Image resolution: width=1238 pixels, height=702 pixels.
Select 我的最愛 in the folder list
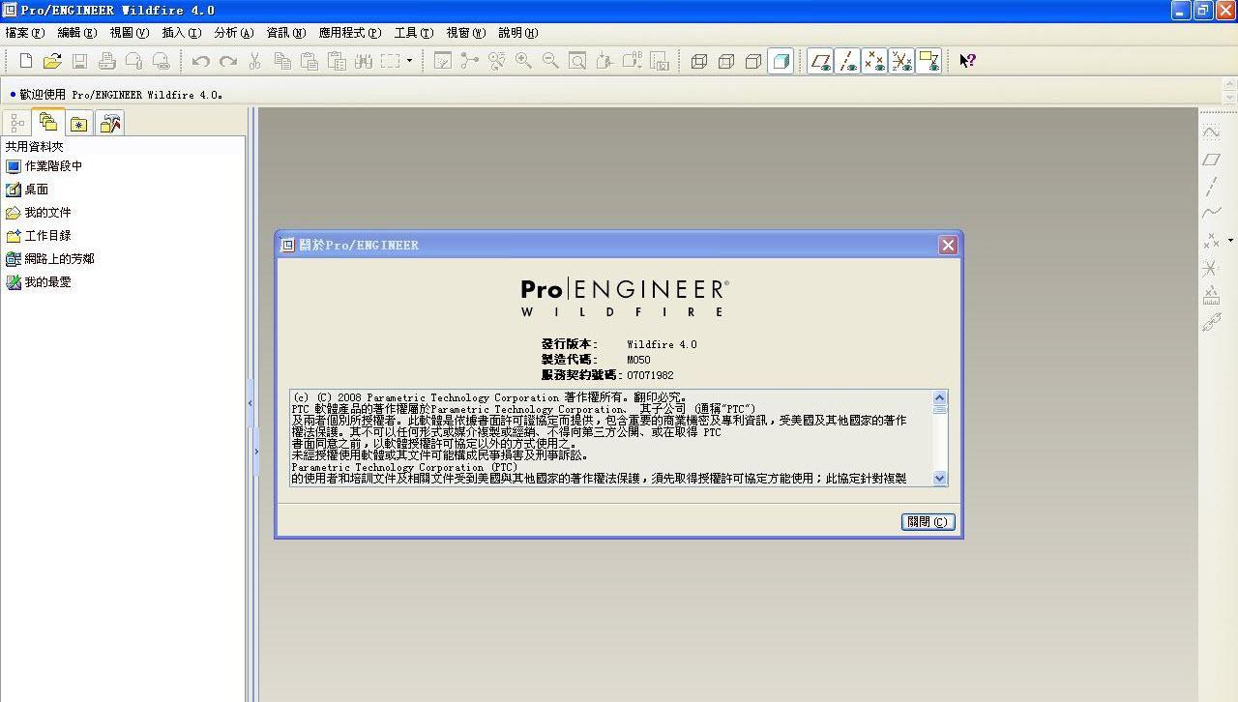39,282
